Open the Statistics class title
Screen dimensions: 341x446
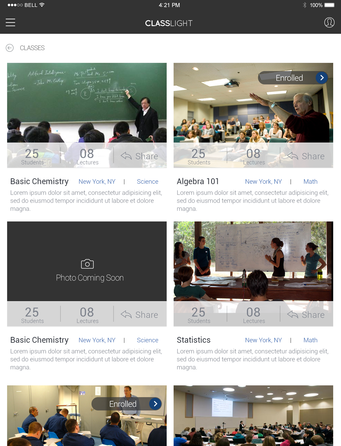[194, 340]
